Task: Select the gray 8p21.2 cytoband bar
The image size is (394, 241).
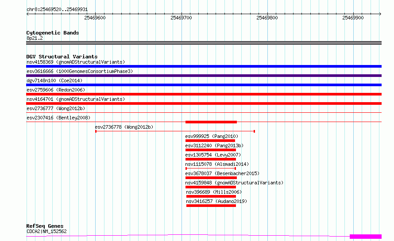Action: click(x=204, y=43)
